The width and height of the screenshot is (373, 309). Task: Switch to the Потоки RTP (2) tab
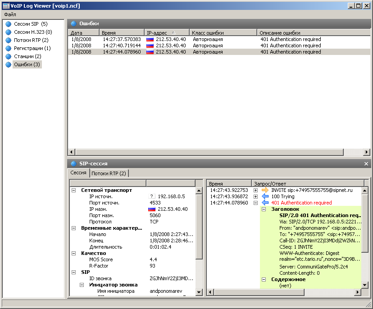109,173
